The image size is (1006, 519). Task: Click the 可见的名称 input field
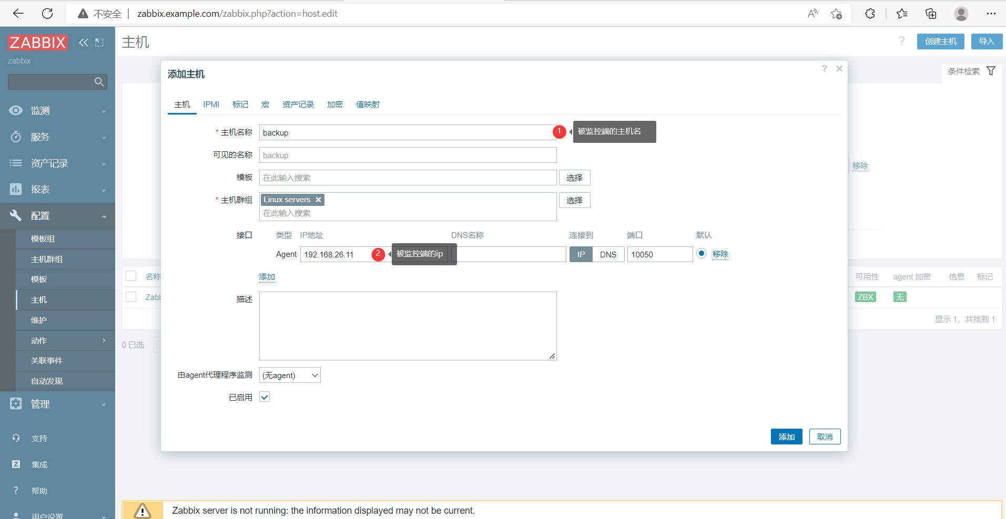pos(408,155)
